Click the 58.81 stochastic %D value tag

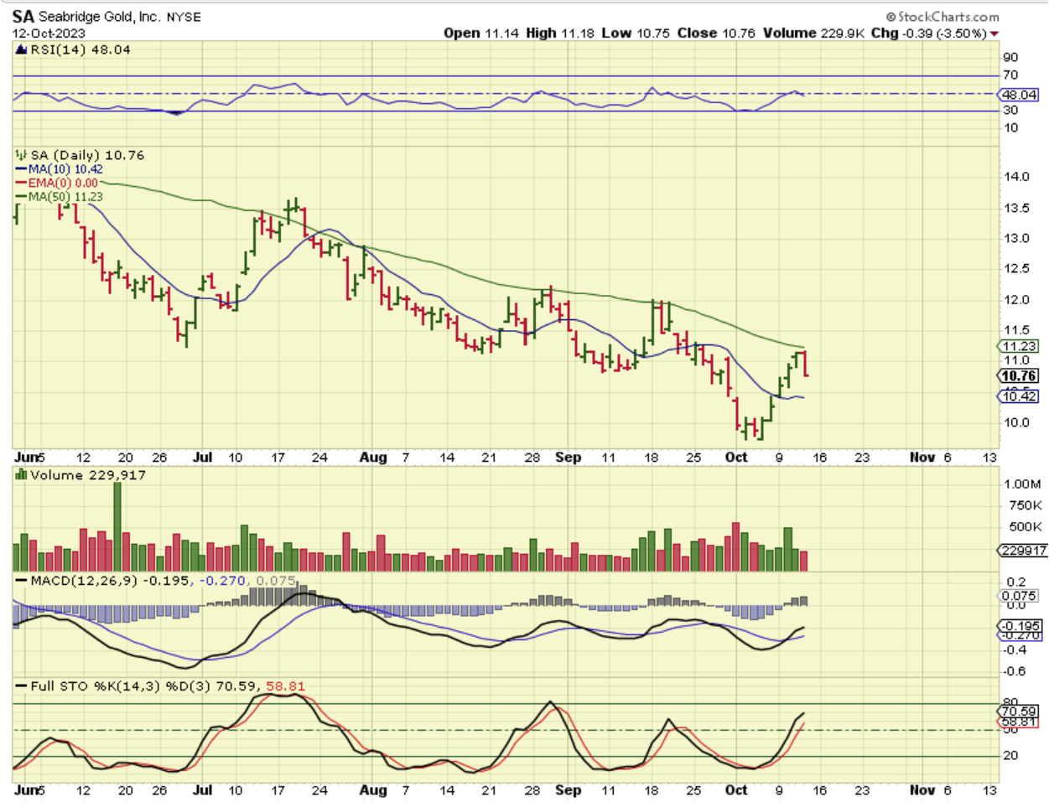(x=1020, y=722)
